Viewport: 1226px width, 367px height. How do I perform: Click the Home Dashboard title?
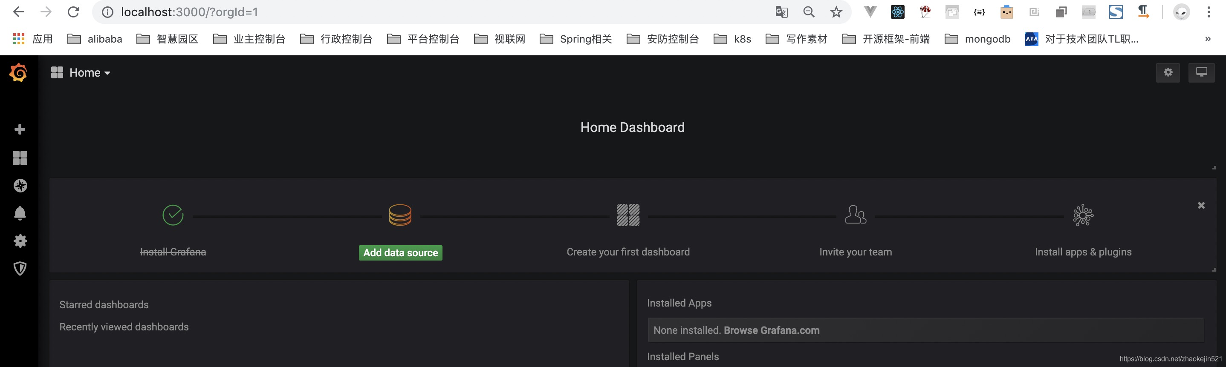click(x=632, y=127)
